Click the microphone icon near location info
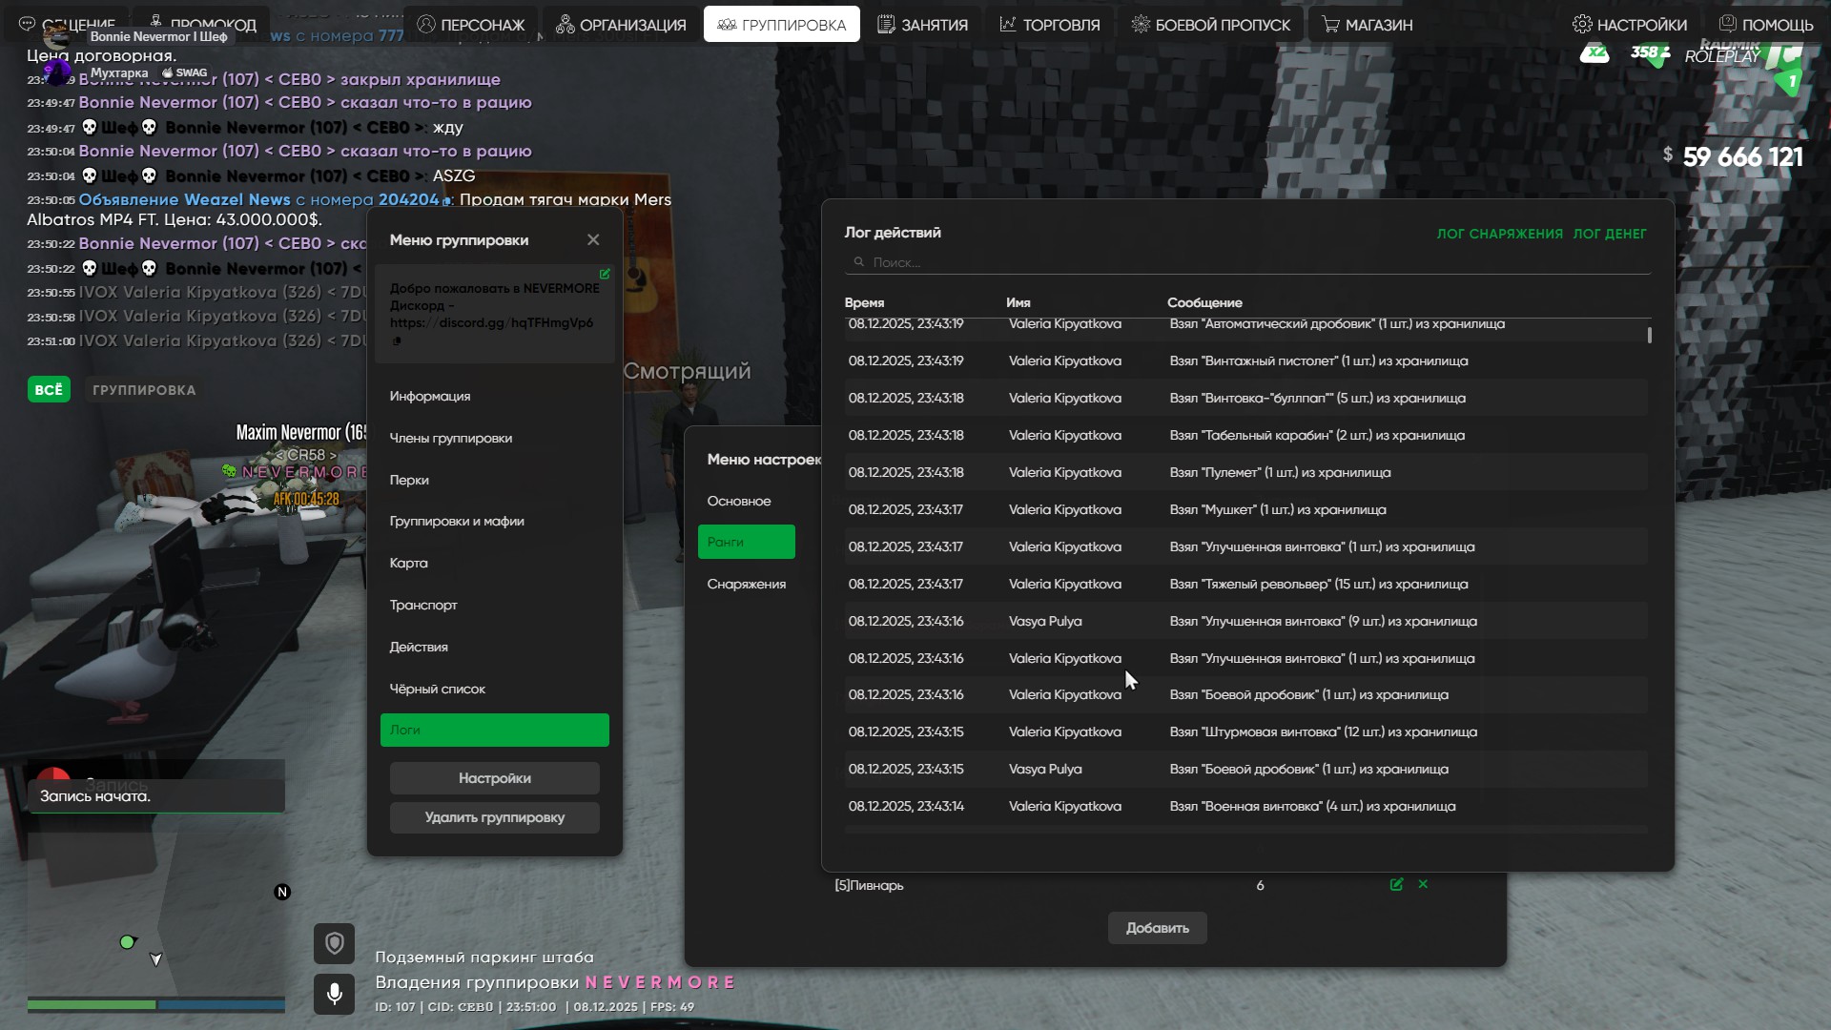The image size is (1831, 1030). 335,994
